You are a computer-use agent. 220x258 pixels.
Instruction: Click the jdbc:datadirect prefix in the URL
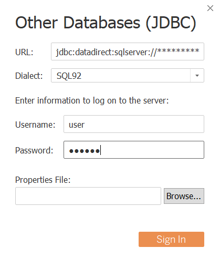click(x=85, y=52)
